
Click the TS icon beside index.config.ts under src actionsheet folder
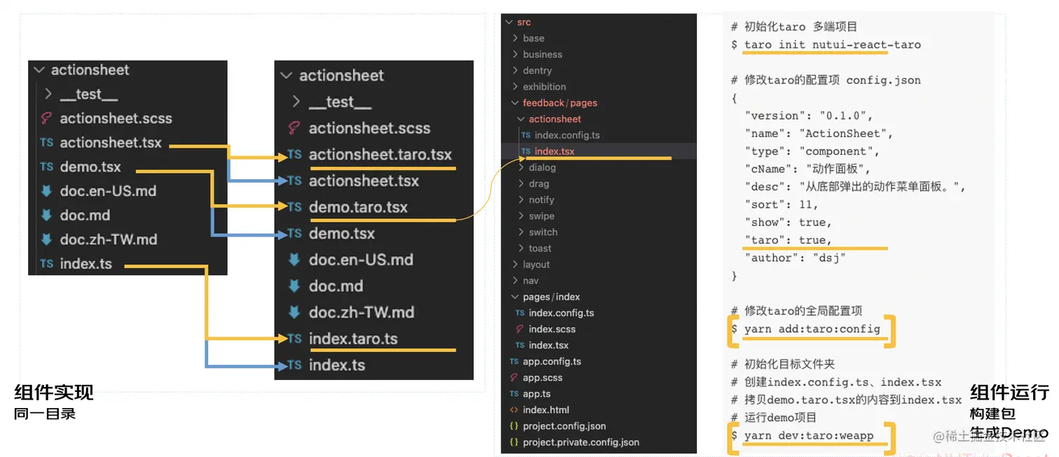pyautogui.click(x=526, y=135)
